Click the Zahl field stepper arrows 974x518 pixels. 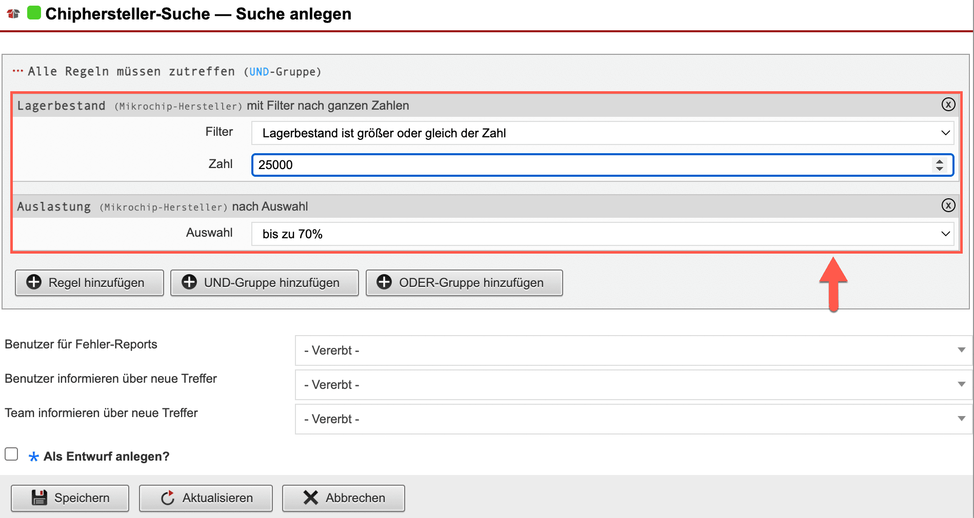click(939, 165)
